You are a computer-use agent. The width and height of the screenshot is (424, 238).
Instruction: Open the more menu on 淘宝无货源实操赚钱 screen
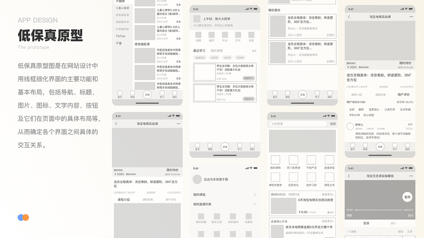411,176
